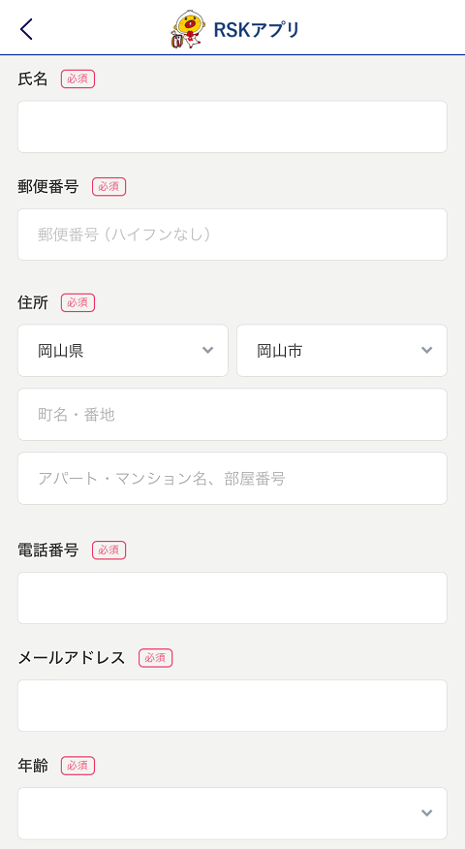
Task: Select the アパート・マンション名 field
Action: tap(232, 478)
